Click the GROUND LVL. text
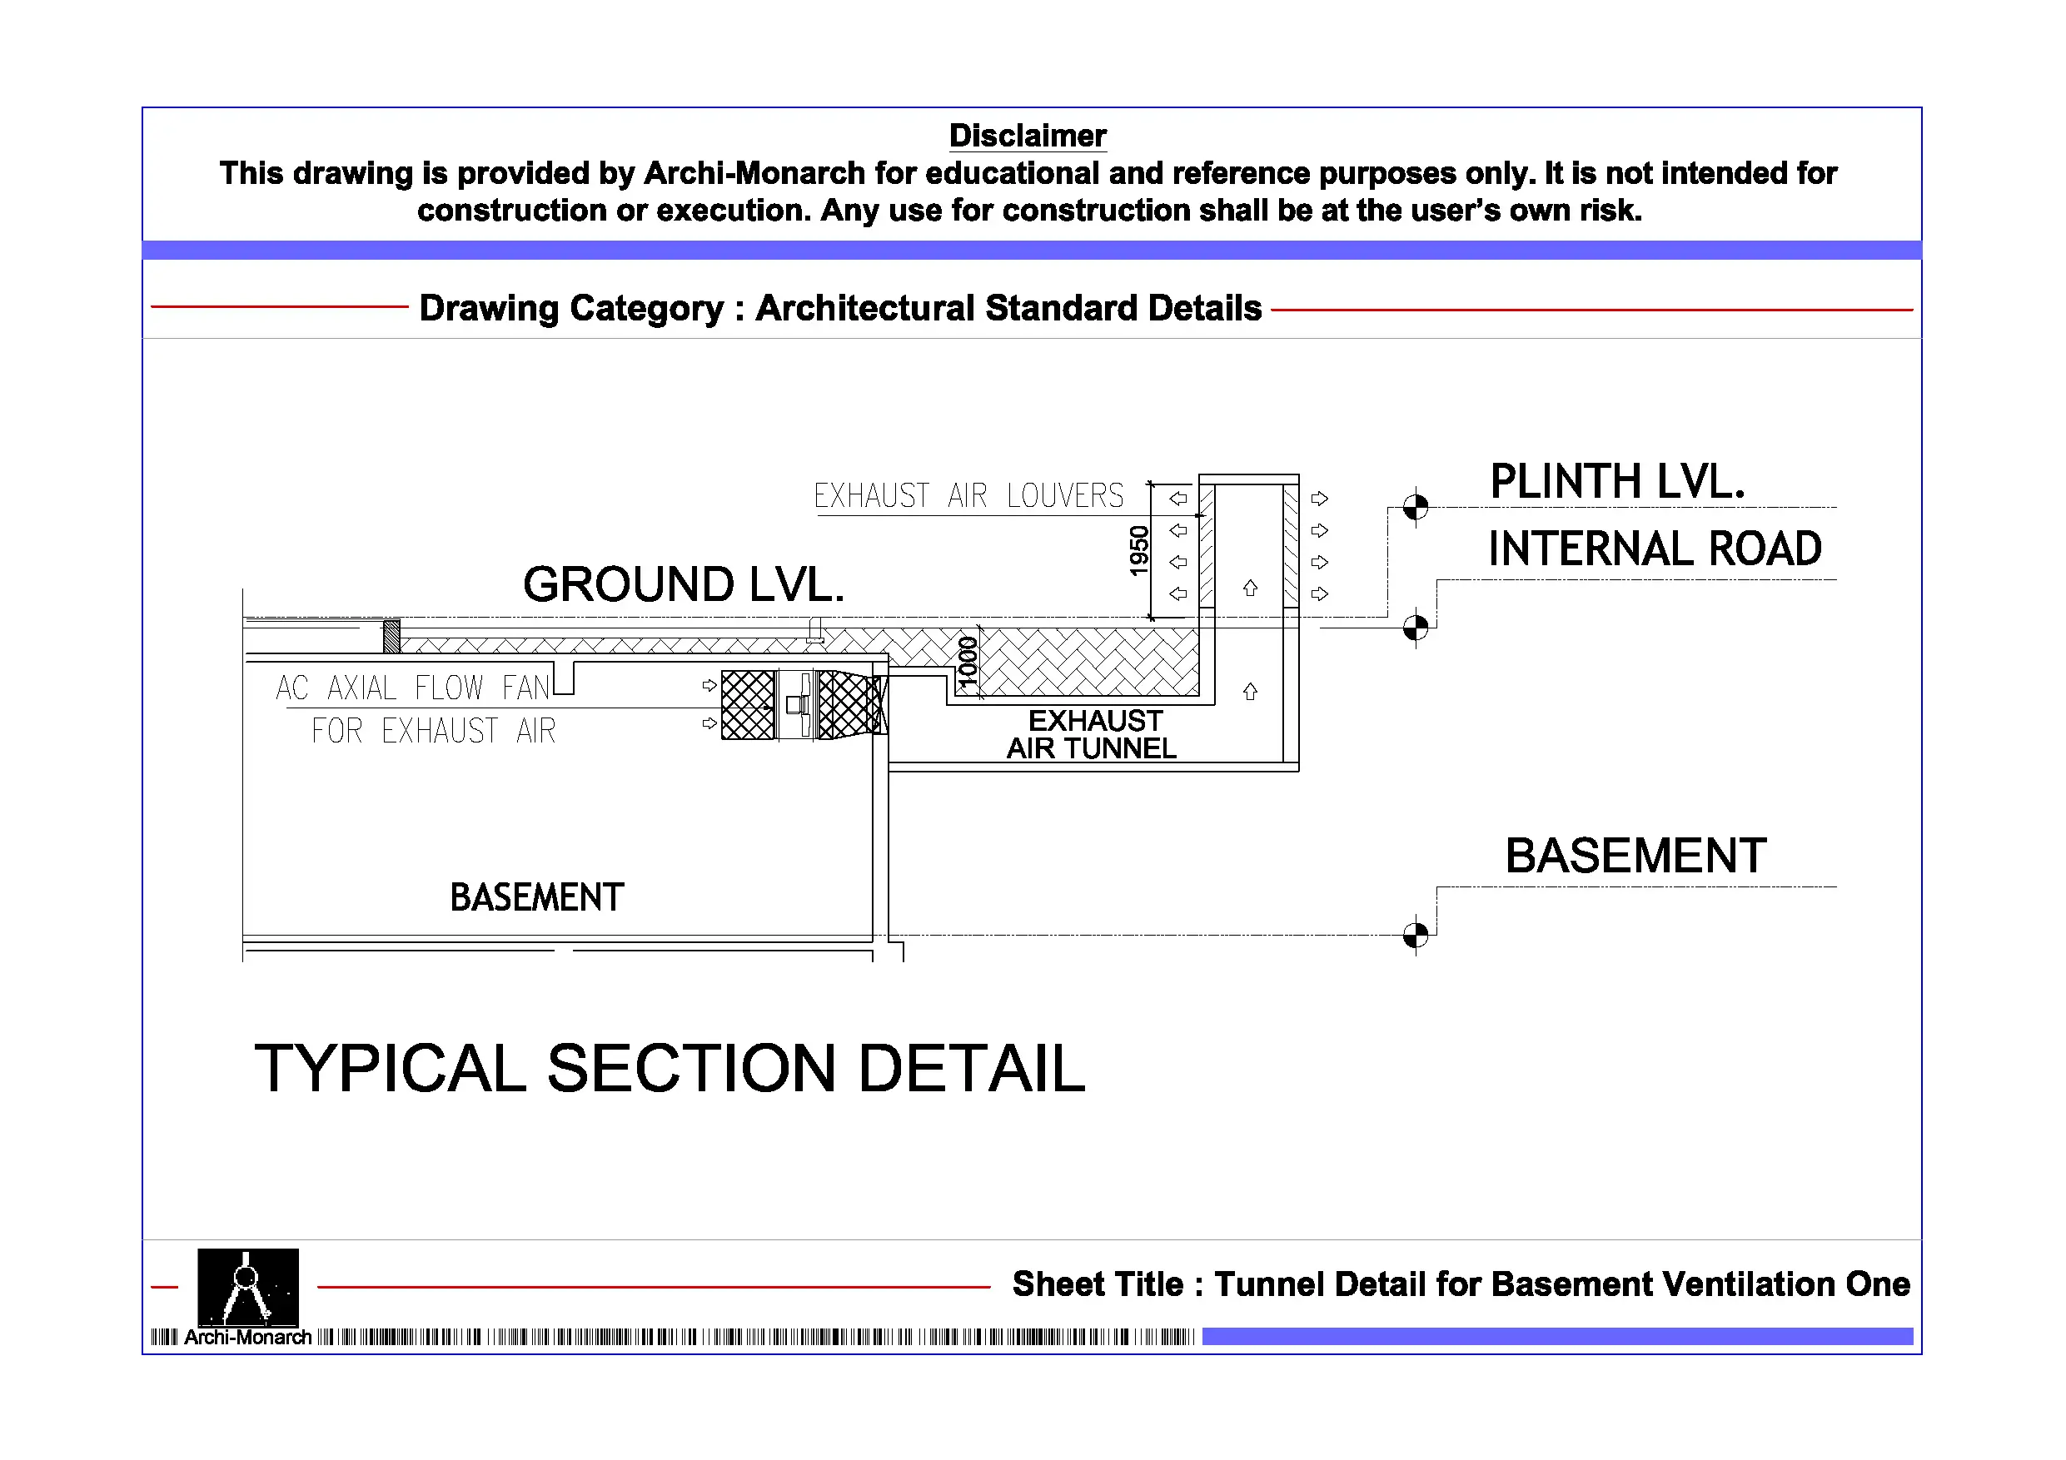The width and height of the screenshot is (2066, 1460). (x=684, y=584)
